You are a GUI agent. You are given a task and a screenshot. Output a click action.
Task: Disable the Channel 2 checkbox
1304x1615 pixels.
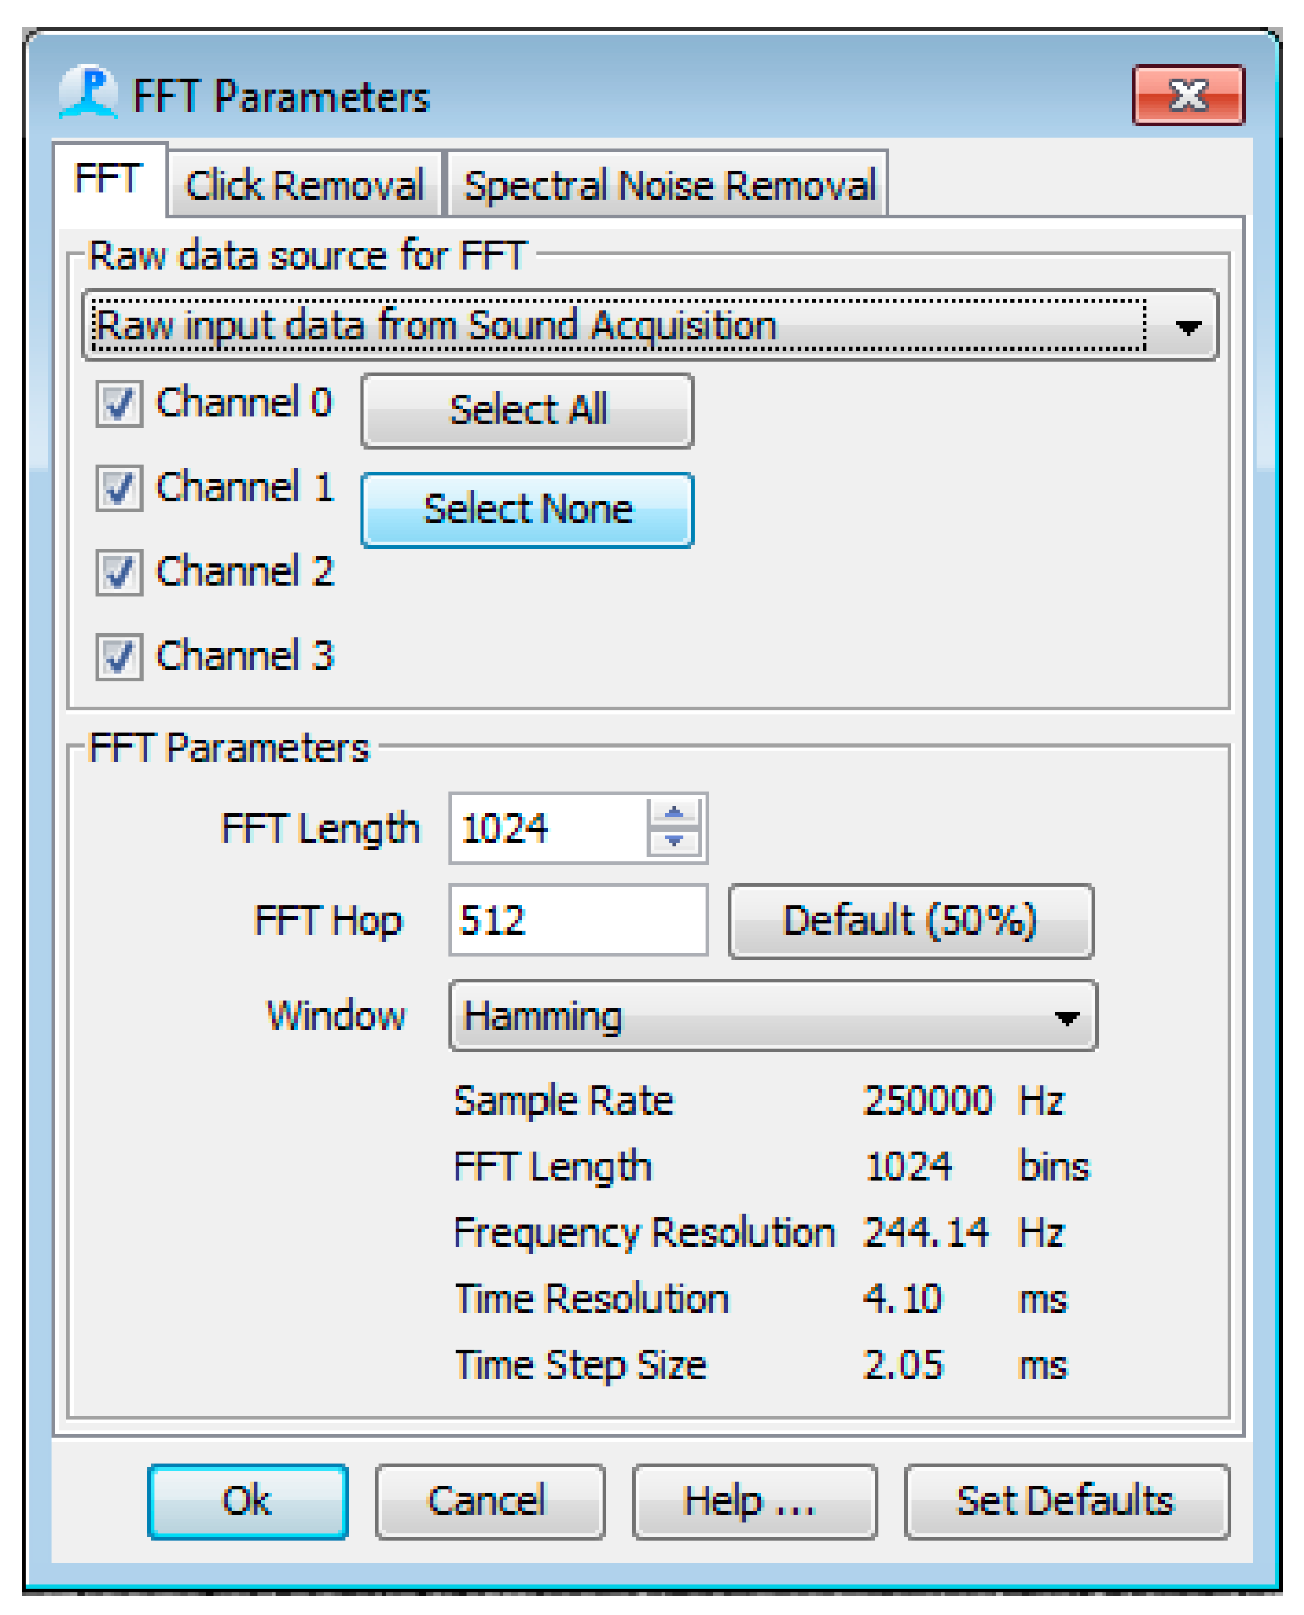point(119,572)
